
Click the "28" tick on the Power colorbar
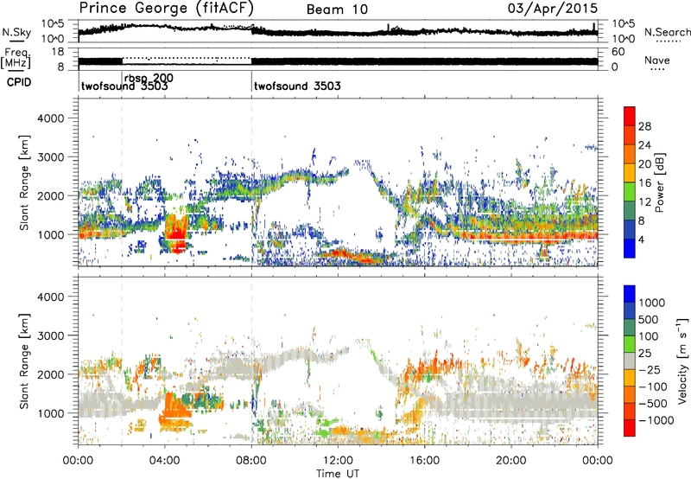(x=644, y=126)
